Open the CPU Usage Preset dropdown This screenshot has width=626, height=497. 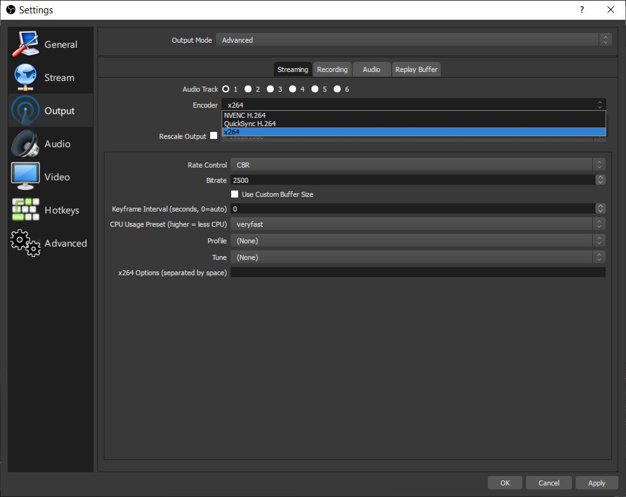pos(417,224)
